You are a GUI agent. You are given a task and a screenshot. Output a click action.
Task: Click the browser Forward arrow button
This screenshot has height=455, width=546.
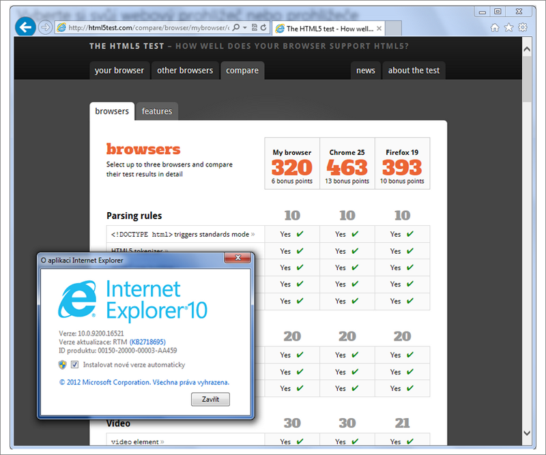[x=45, y=27]
